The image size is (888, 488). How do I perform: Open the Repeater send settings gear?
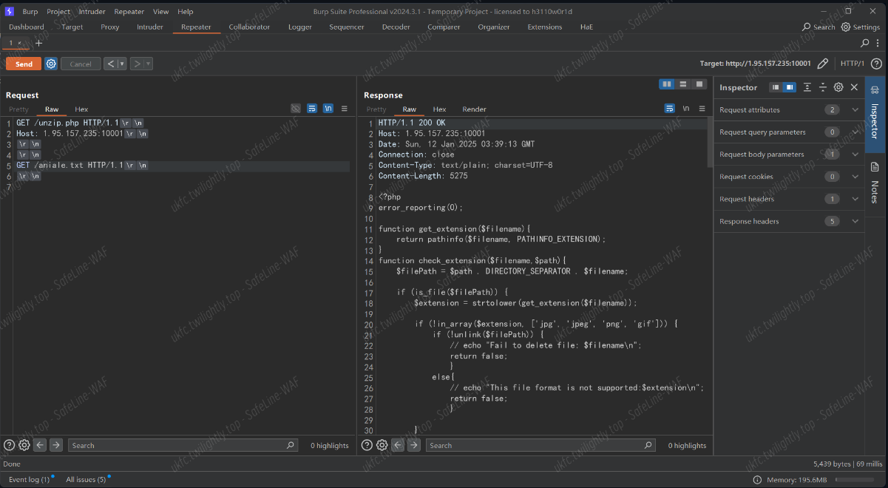(x=51, y=64)
